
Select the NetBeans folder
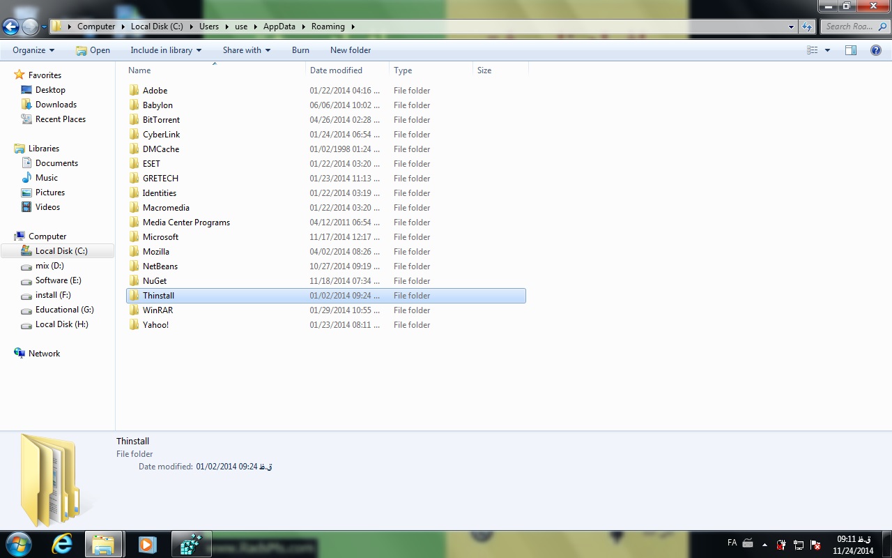pyautogui.click(x=326, y=266)
